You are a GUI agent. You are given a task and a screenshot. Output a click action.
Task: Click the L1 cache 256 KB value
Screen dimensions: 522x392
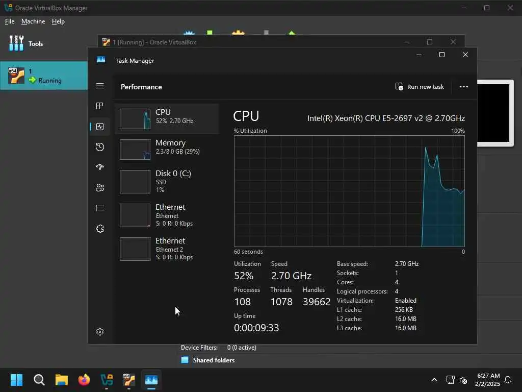pyautogui.click(x=404, y=310)
